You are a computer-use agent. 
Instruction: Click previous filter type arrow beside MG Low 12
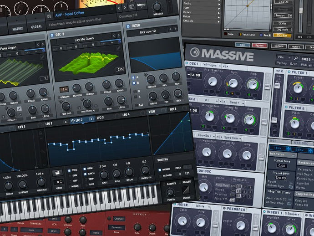170,29
